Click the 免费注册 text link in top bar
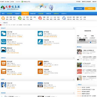Screen dimensions: 97x97 [94, 2]
